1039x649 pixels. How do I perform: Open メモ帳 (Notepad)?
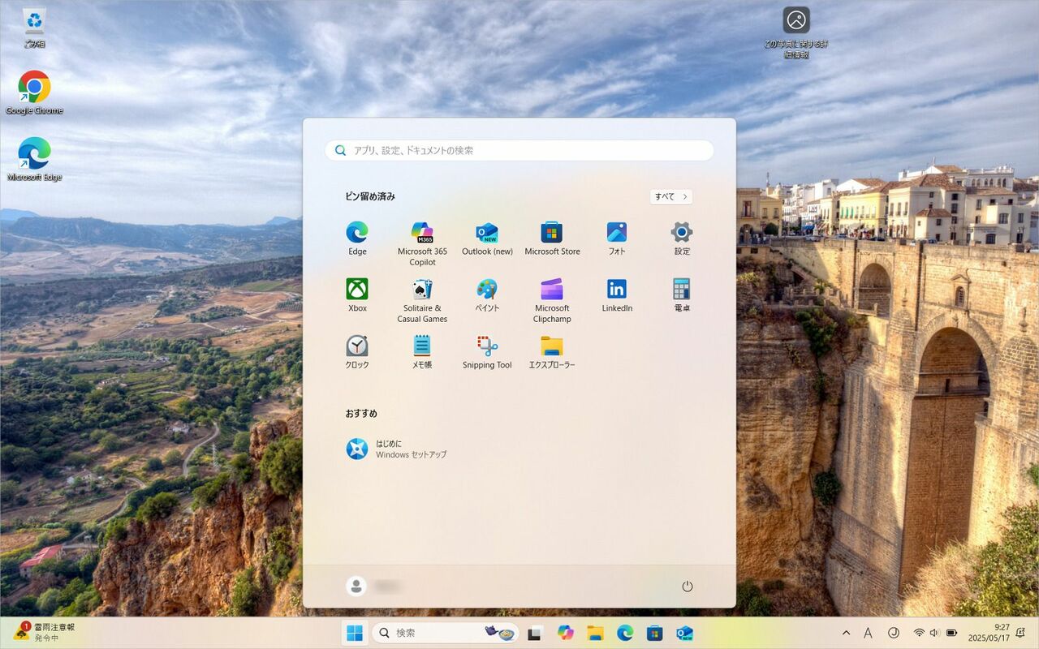point(422,352)
